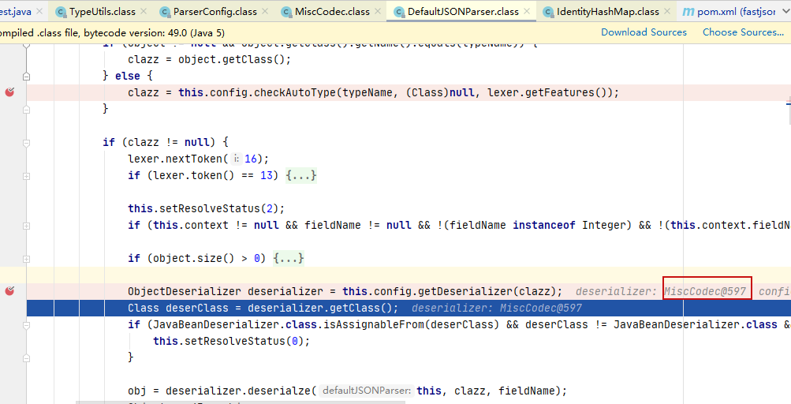
Task: Click the Download Sources link
Action: (644, 32)
